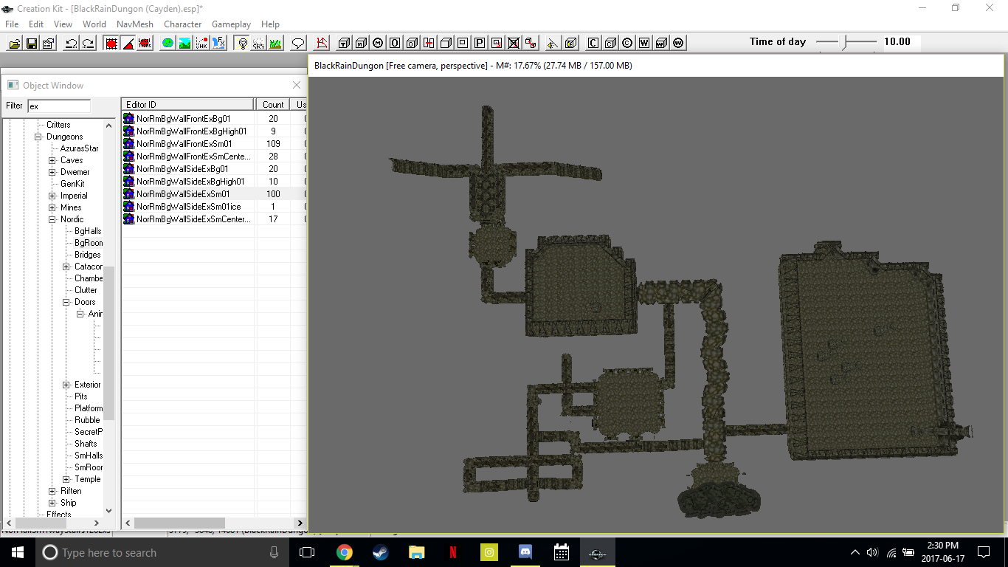Open the World/heightmap globe icon
This screenshot has height=567, width=1008.
pyautogui.click(x=168, y=44)
